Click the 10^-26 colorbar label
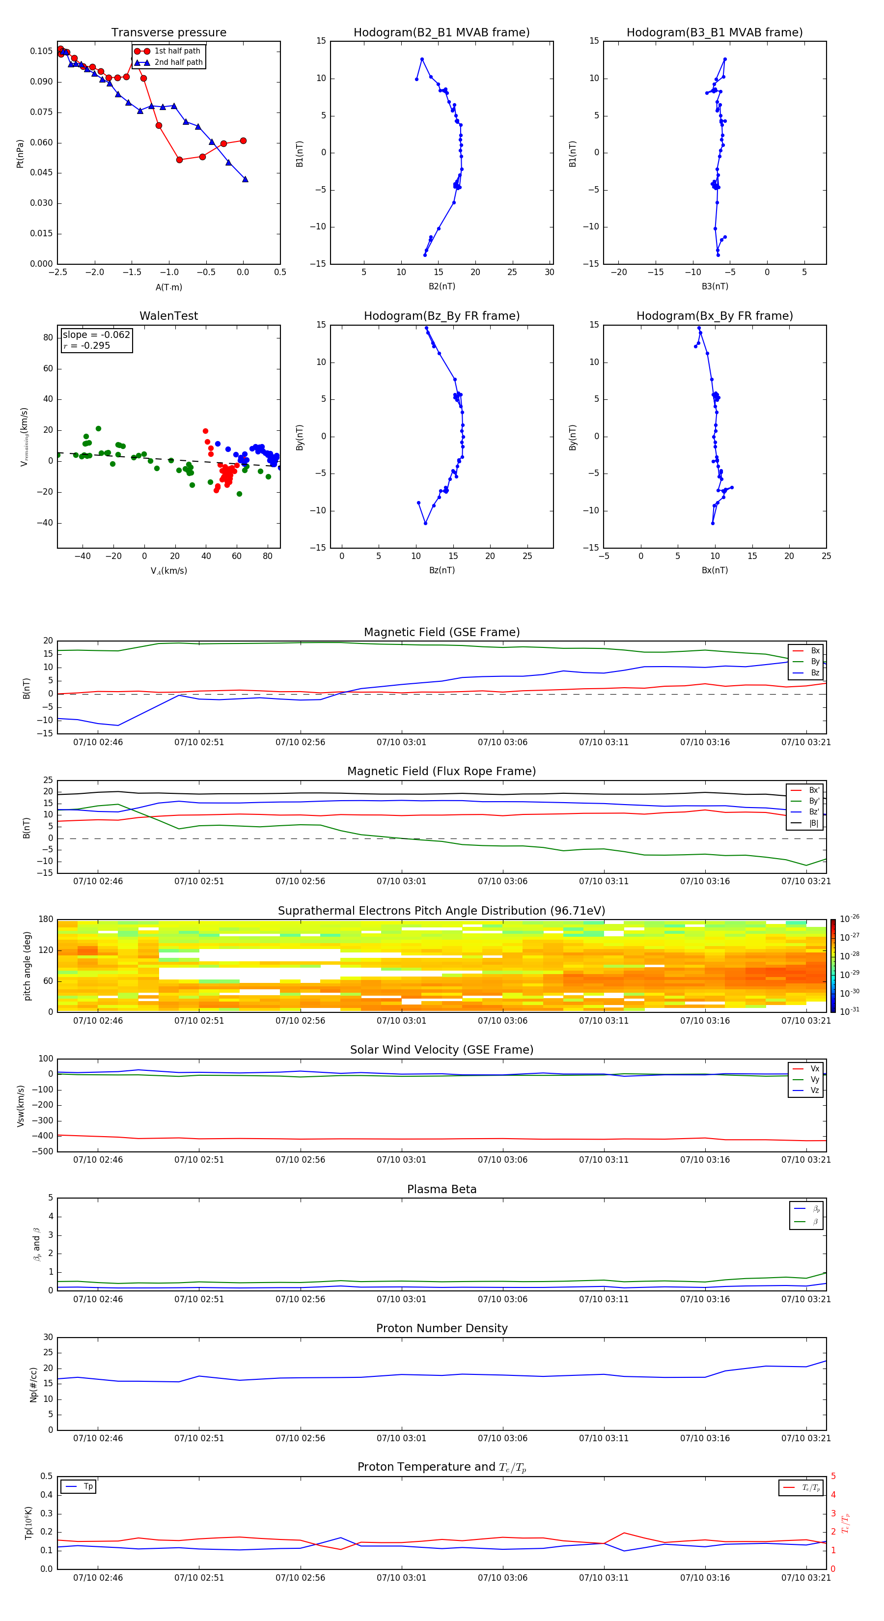 [x=850, y=918]
